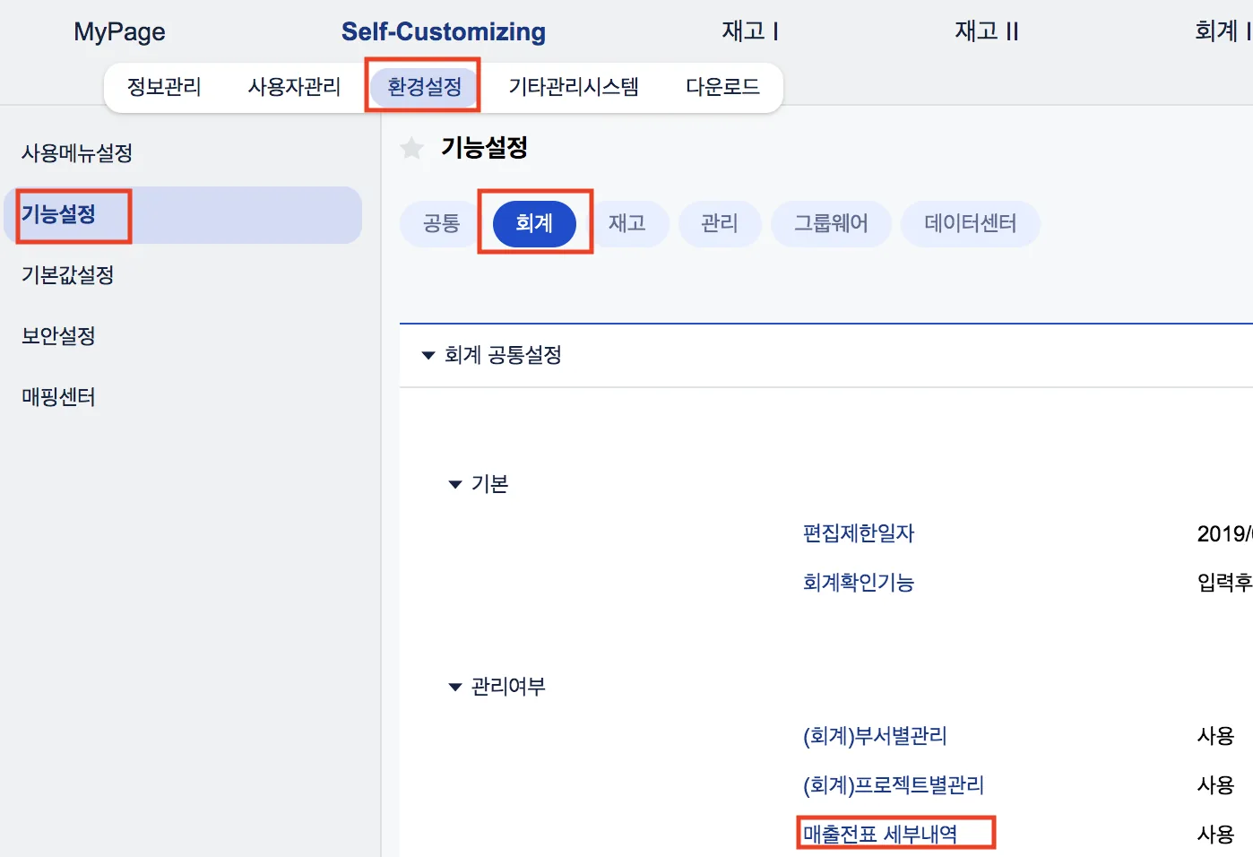
Task: Click the favorite star icon beside 기능설정
Action: coord(412,148)
